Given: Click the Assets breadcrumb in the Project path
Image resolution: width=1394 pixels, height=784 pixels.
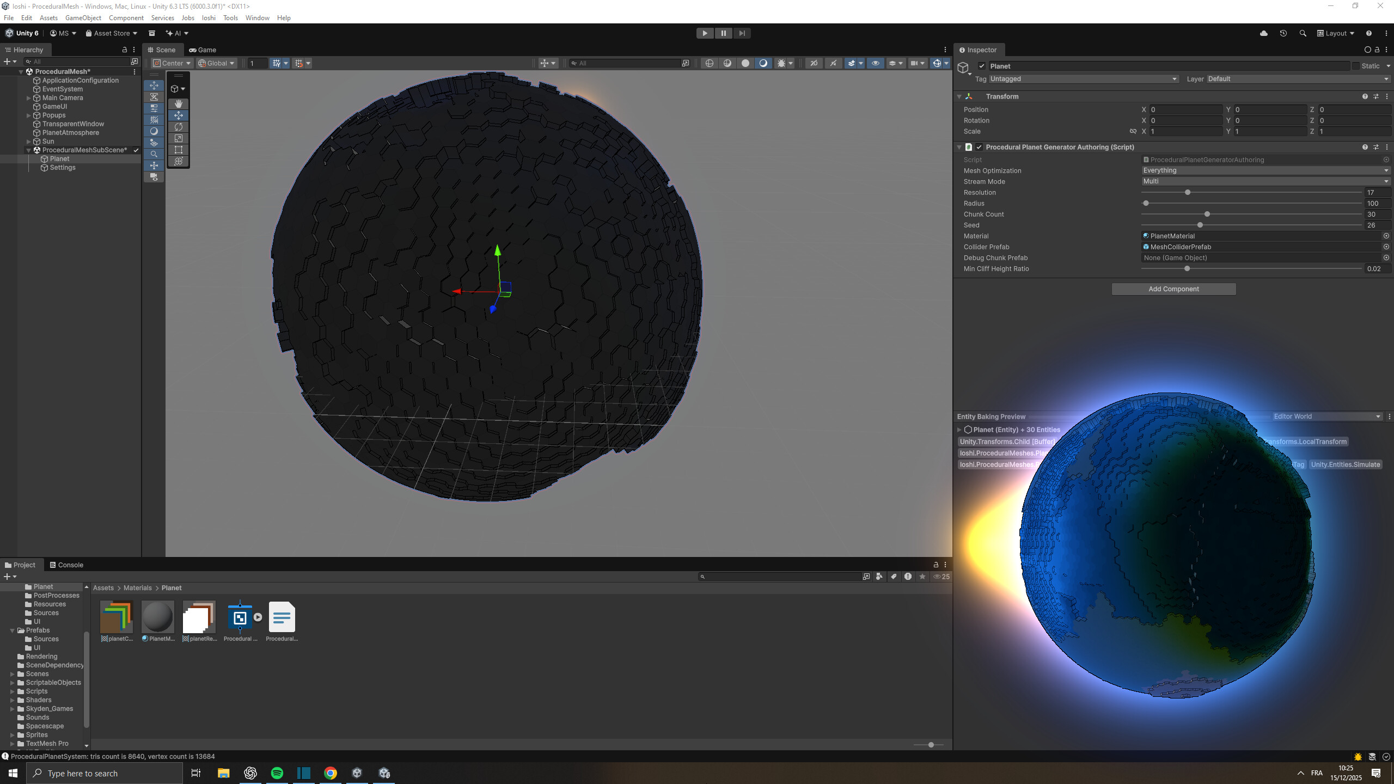Looking at the screenshot, I should (x=103, y=587).
